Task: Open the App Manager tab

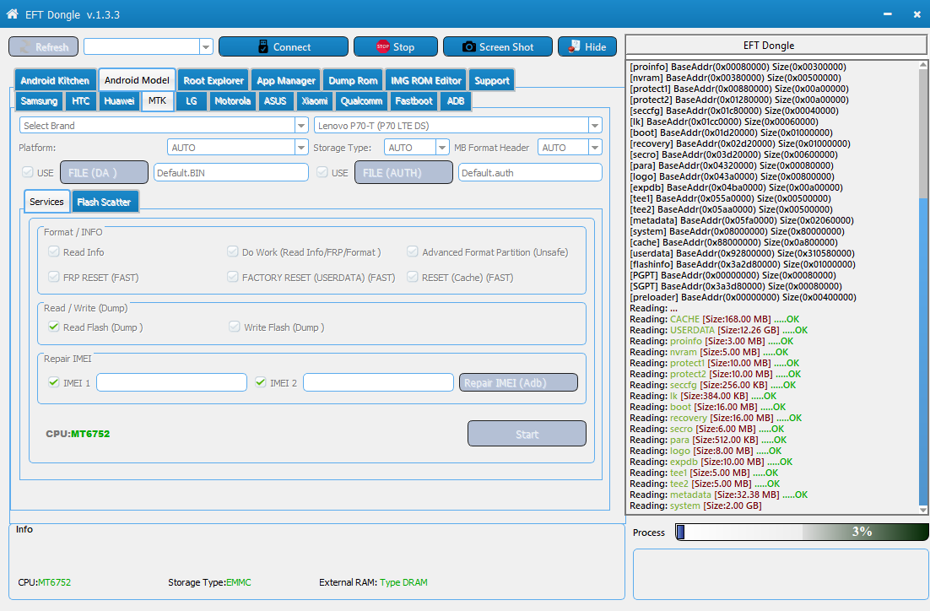Action: point(286,81)
